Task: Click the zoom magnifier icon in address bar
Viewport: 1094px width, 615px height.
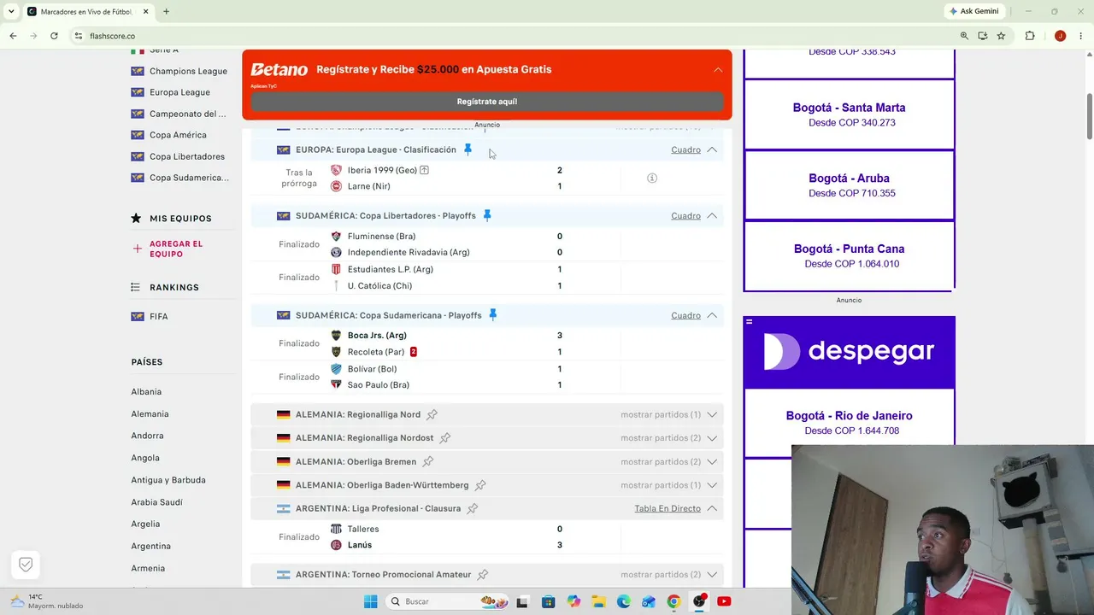Action: click(964, 36)
